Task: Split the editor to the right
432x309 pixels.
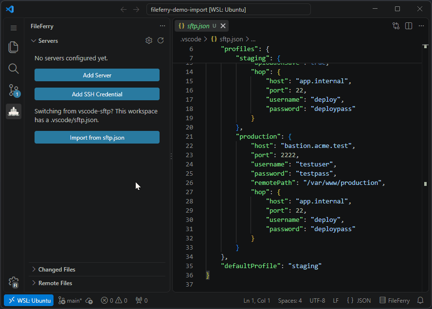Action: tap(409, 26)
